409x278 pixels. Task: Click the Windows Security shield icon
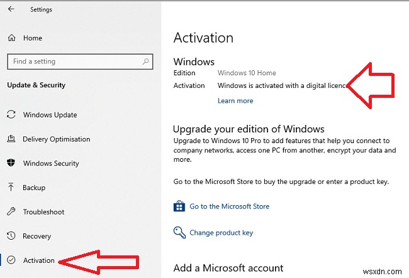click(11, 163)
